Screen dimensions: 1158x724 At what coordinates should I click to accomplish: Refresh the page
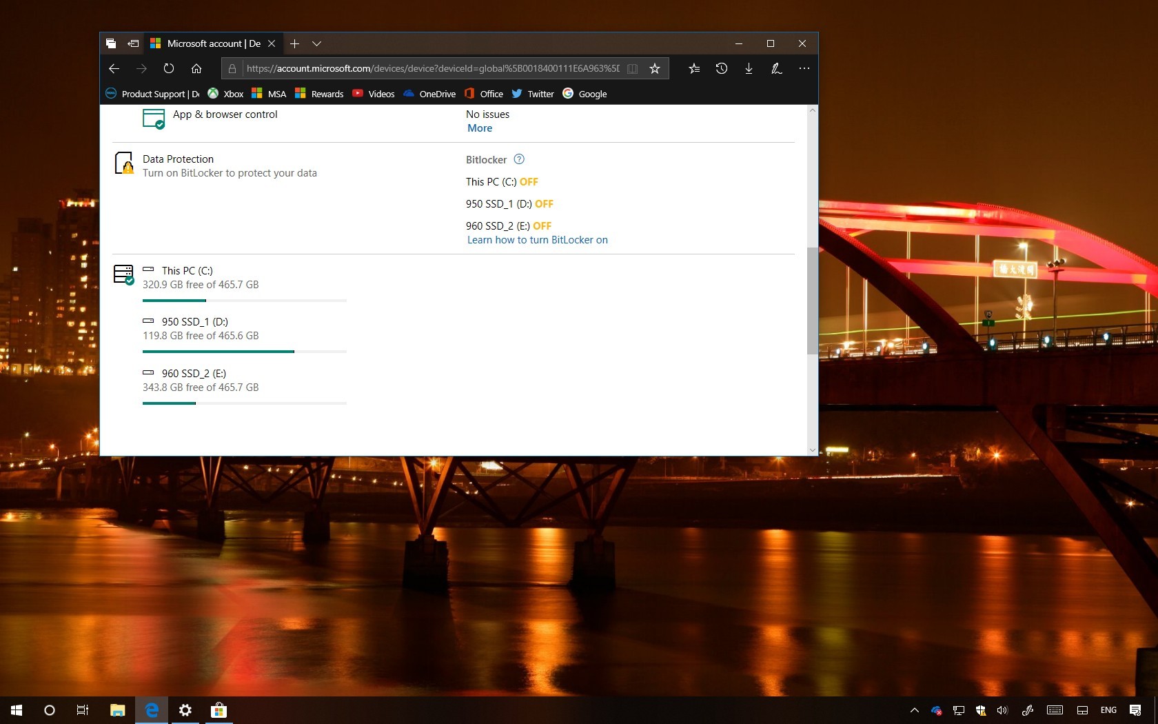coord(169,68)
